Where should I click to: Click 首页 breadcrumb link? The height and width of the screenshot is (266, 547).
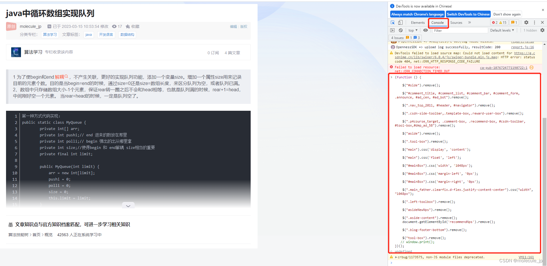[x=36, y=235]
